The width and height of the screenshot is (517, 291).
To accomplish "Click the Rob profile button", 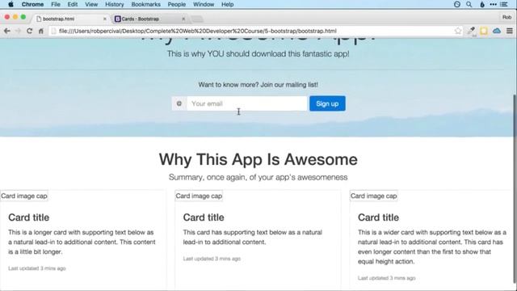I will [x=506, y=17].
